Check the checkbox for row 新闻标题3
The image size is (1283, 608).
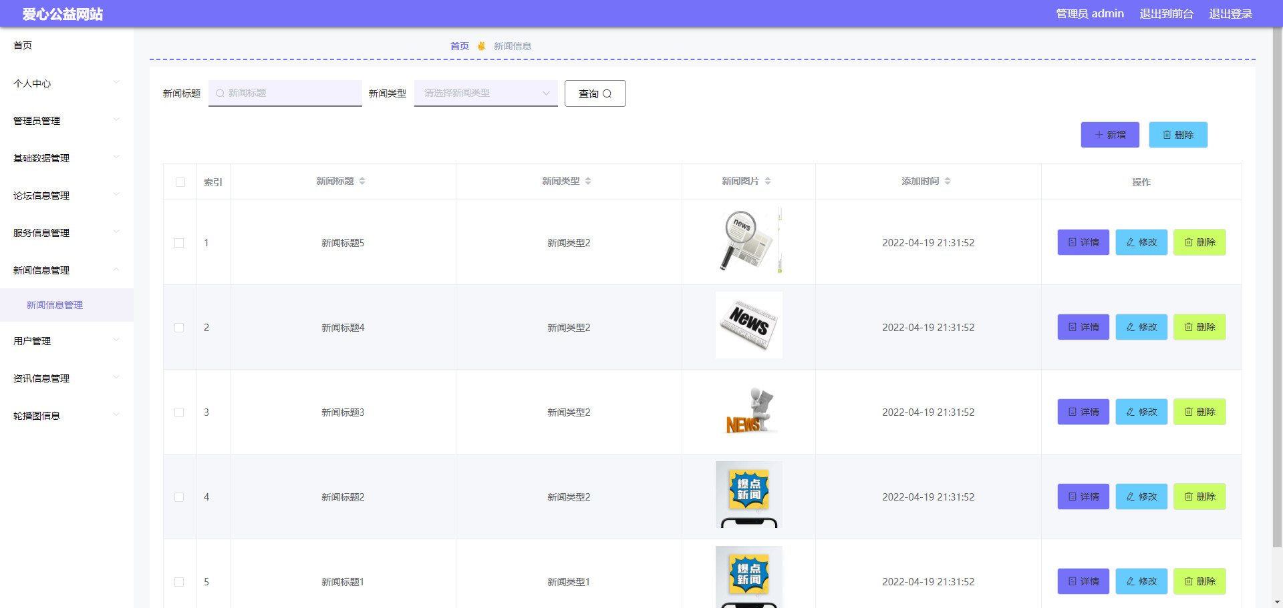179,412
